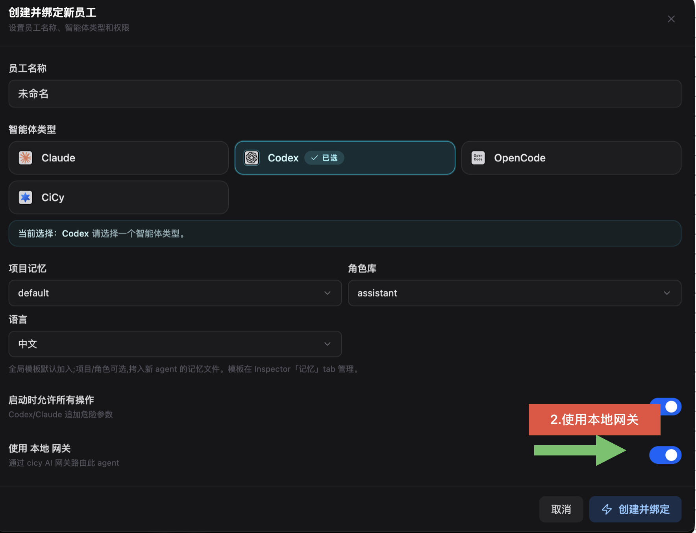696x533 pixels.
Task: Select the Claude agent type card
Action: 118,158
